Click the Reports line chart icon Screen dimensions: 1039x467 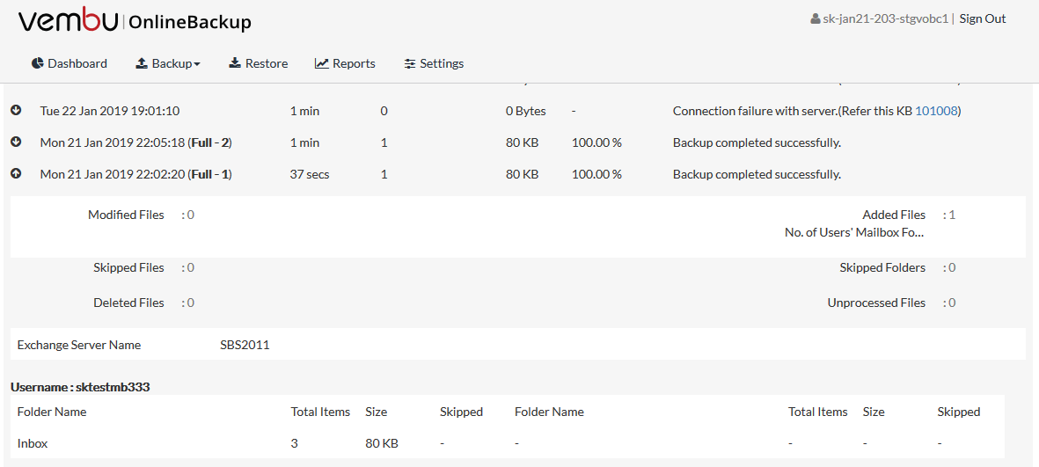[x=321, y=63]
